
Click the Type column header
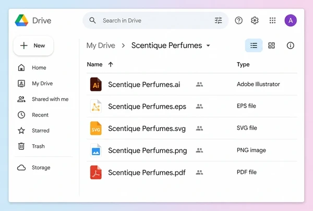pyautogui.click(x=243, y=64)
